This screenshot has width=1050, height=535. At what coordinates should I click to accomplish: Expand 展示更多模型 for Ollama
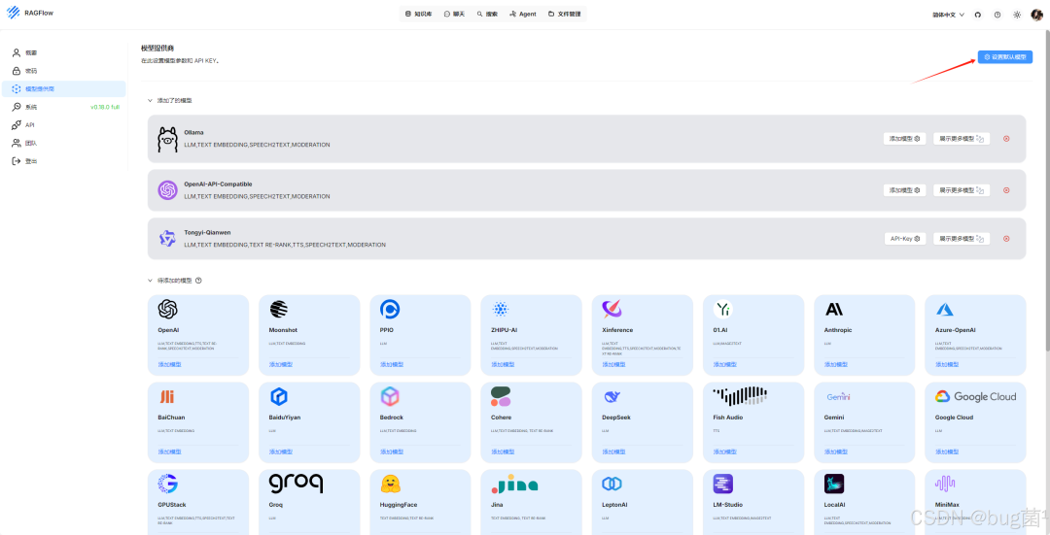961,139
